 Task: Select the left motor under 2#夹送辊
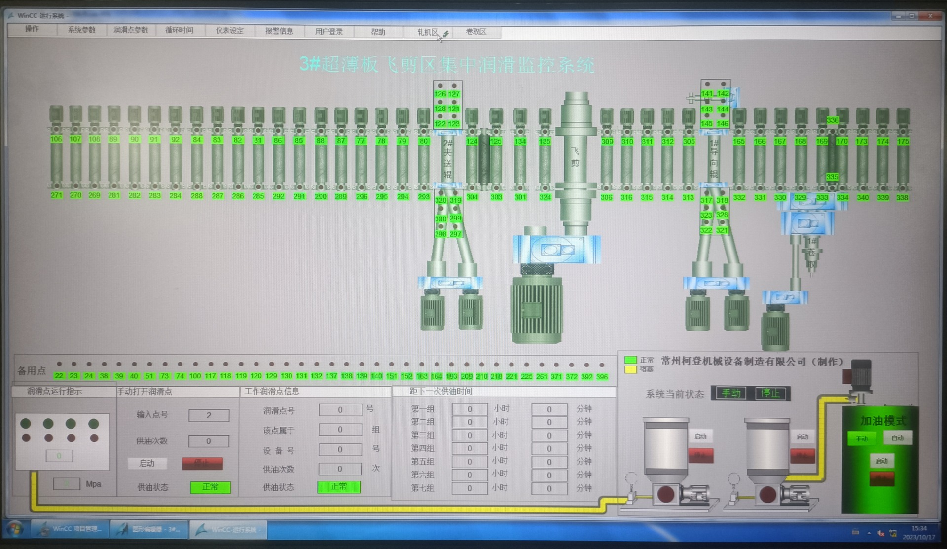coord(432,310)
